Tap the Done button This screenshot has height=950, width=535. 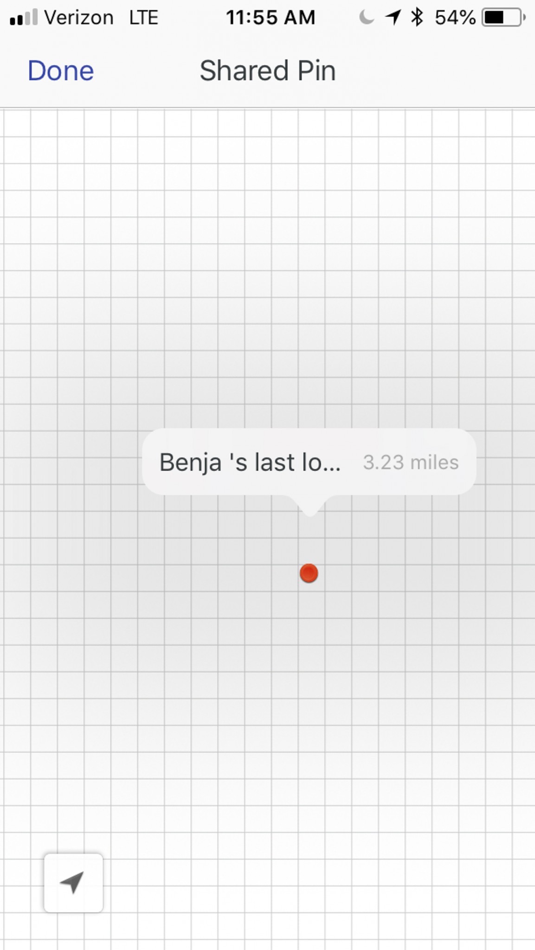pyautogui.click(x=61, y=71)
